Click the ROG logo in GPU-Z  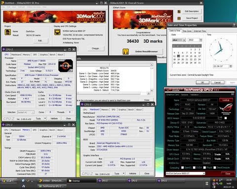click(x=226, y=109)
